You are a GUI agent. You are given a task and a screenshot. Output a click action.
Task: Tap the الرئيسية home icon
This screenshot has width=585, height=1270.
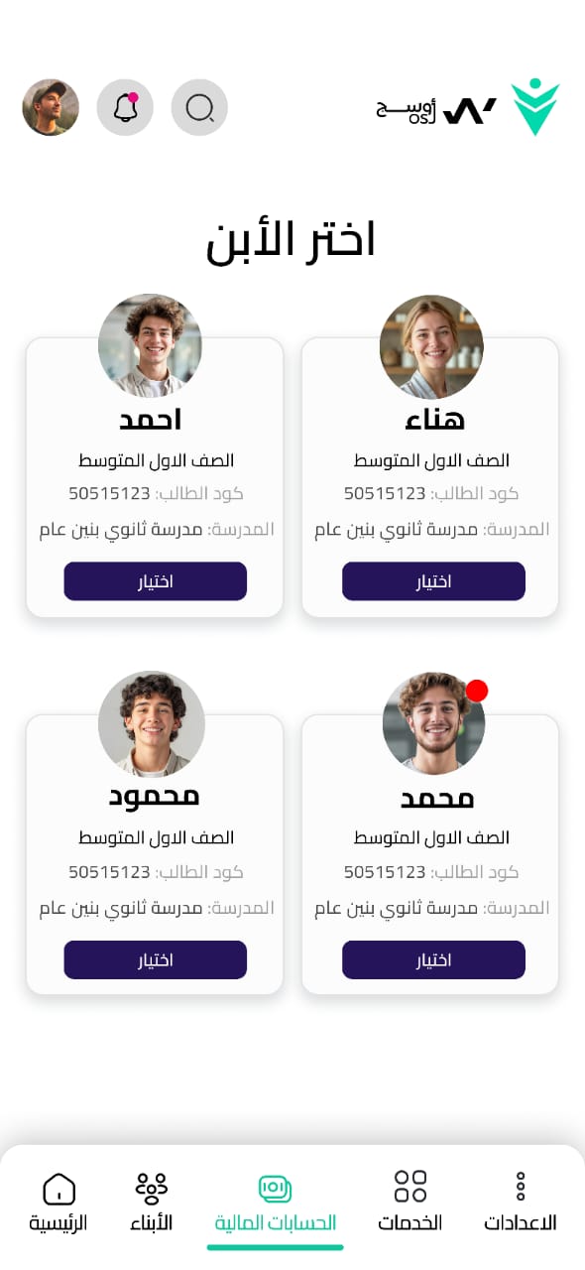(x=58, y=1188)
